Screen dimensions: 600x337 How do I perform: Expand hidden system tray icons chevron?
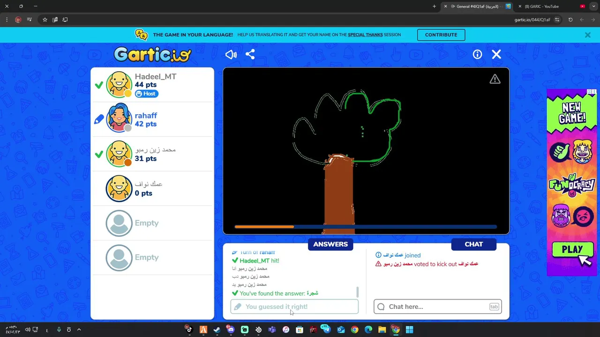tap(79, 330)
